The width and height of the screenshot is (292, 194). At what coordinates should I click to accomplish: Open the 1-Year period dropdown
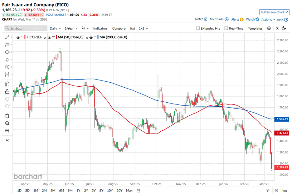(x=71, y=28)
